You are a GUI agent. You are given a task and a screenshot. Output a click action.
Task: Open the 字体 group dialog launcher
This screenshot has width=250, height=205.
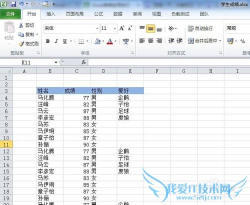[132, 53]
